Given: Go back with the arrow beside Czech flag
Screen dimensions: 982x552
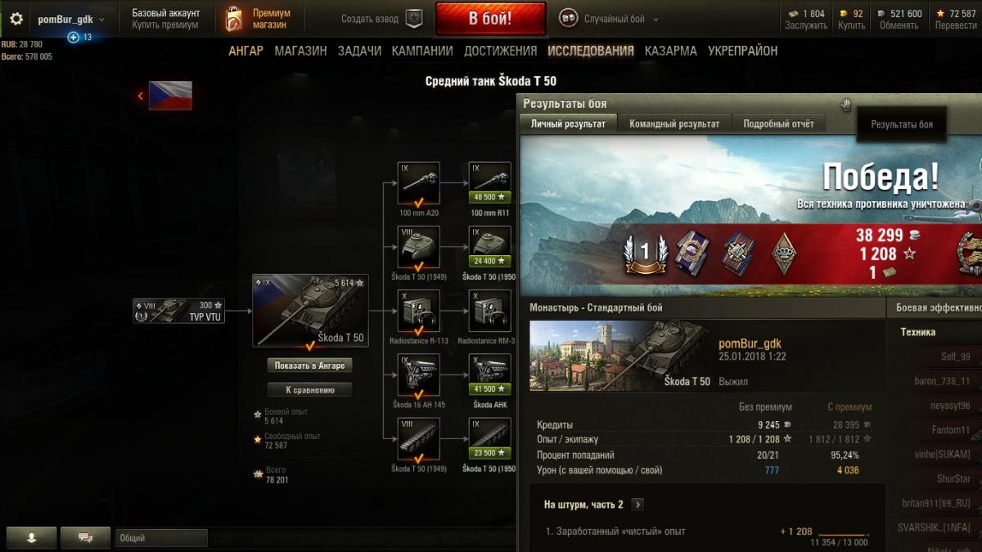Looking at the screenshot, I should [x=141, y=96].
